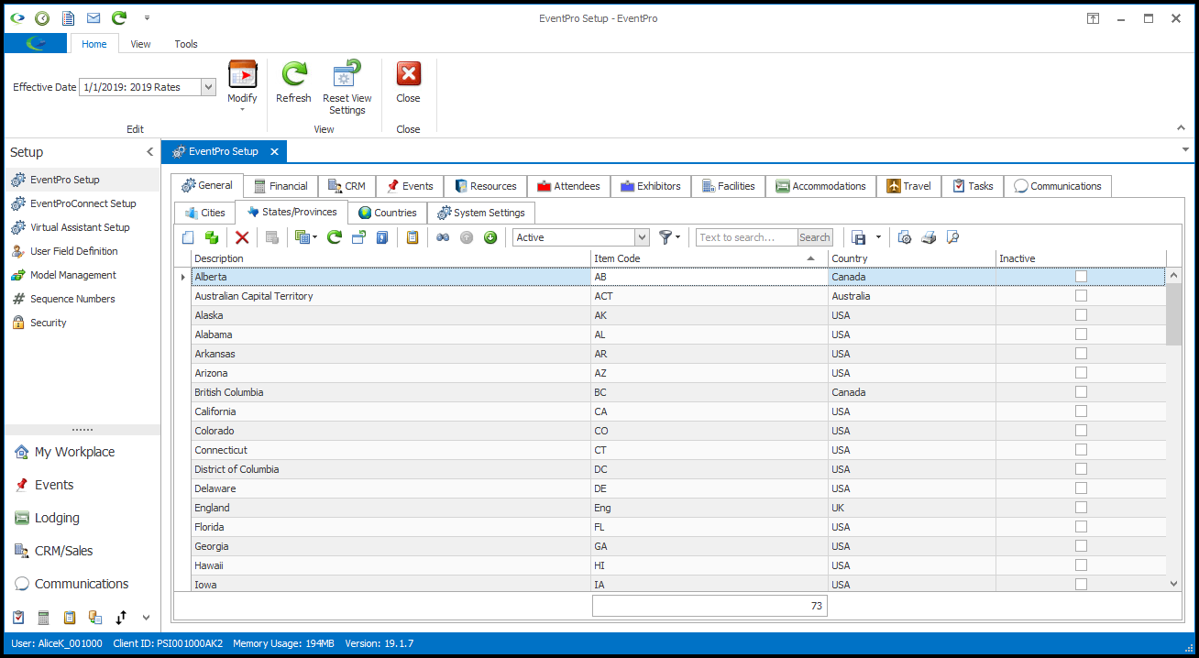Tick Inactive checkbox in the Arizona row
The width and height of the screenshot is (1199, 658).
[1082, 373]
